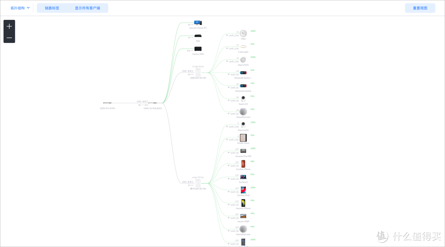Select the PS4 console icon

198,36
